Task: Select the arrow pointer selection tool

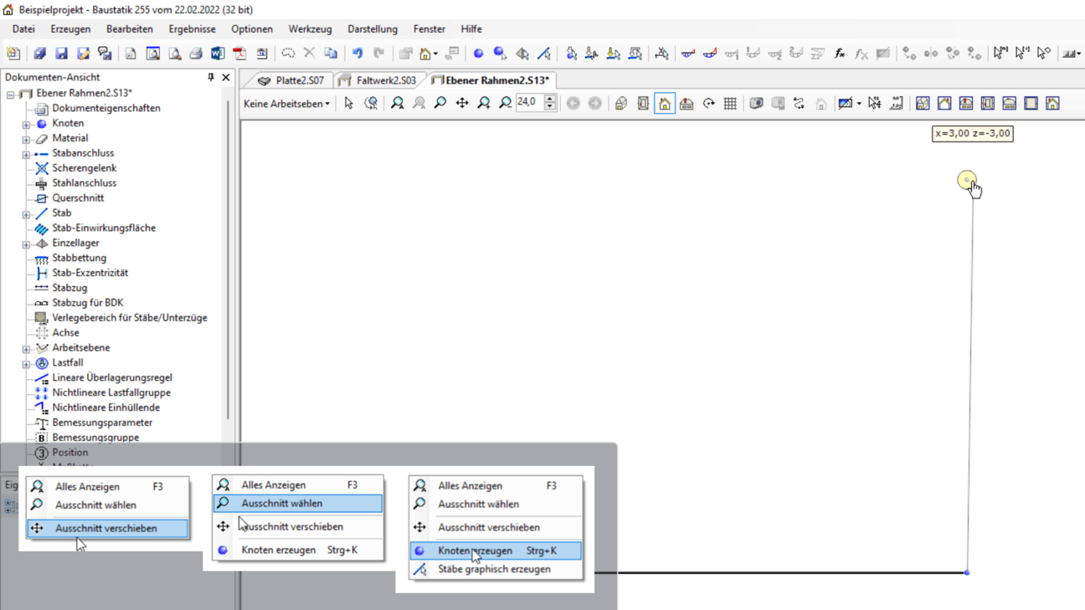Action: coord(349,104)
